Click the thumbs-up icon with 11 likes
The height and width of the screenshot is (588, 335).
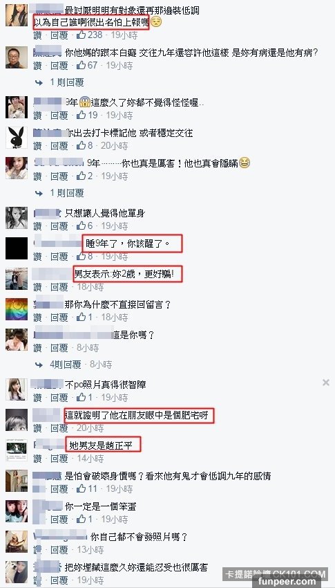coord(82,488)
